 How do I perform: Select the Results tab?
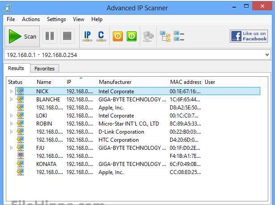coord(16,68)
